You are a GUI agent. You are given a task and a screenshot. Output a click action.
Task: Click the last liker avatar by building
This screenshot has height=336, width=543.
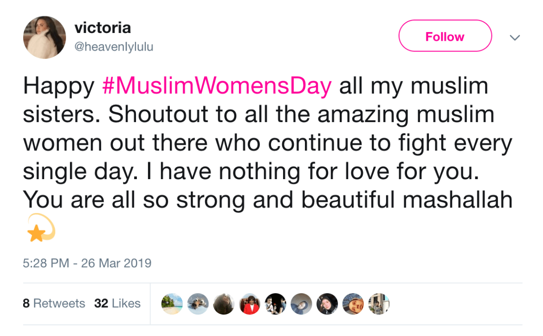tap(379, 304)
